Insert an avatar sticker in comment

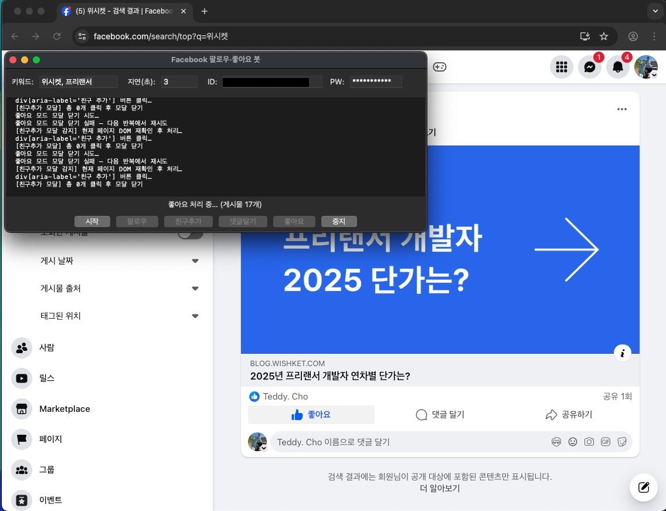coord(556,442)
